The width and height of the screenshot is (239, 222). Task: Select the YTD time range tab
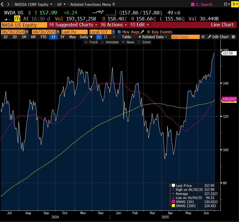[43, 37]
